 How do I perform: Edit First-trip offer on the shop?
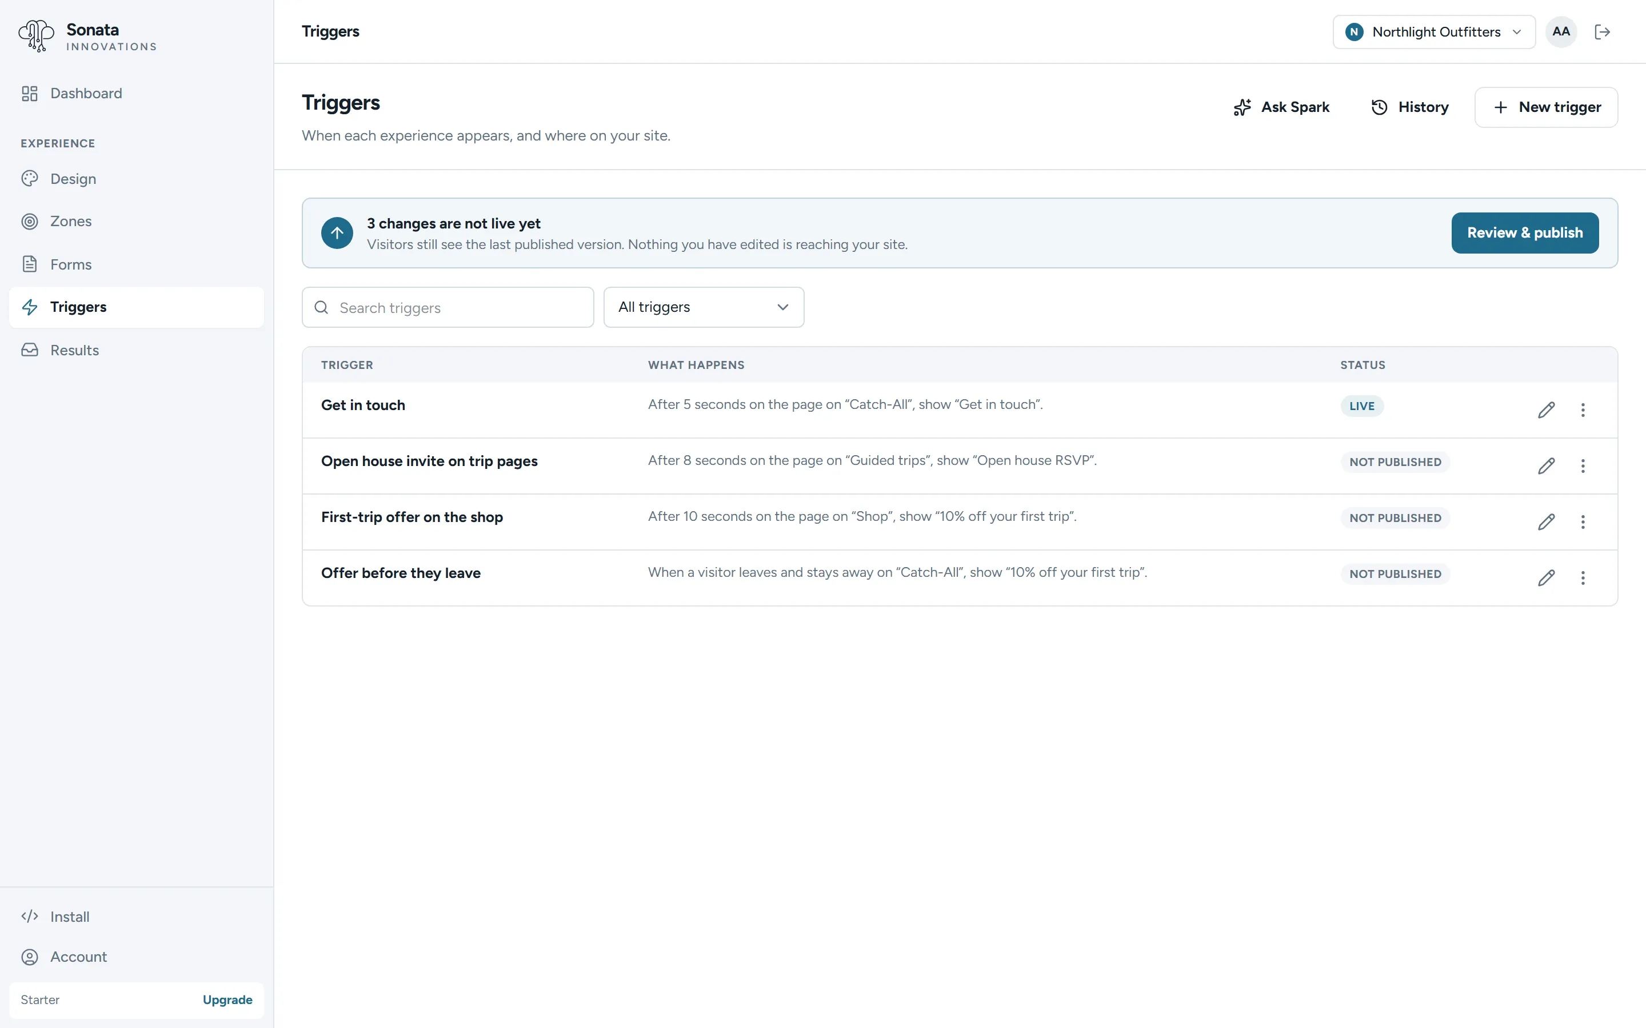tap(1547, 521)
